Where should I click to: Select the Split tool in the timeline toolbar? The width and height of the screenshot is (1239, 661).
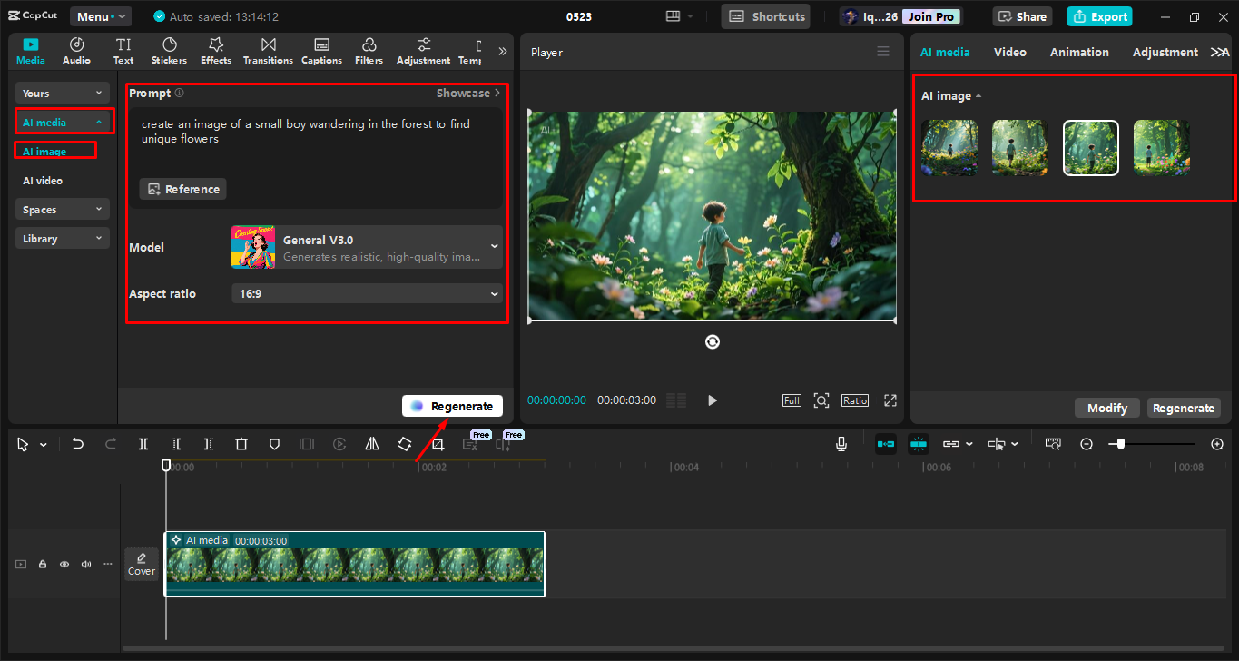tap(143, 444)
